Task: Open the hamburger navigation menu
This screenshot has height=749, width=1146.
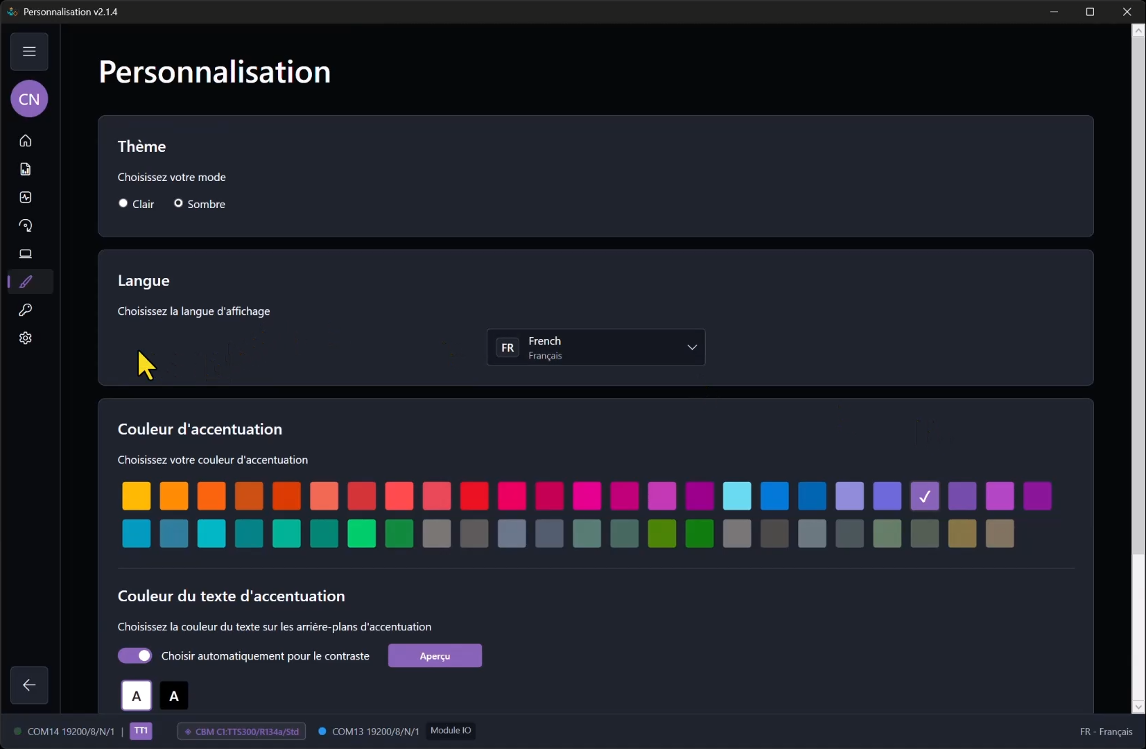Action: click(x=29, y=51)
